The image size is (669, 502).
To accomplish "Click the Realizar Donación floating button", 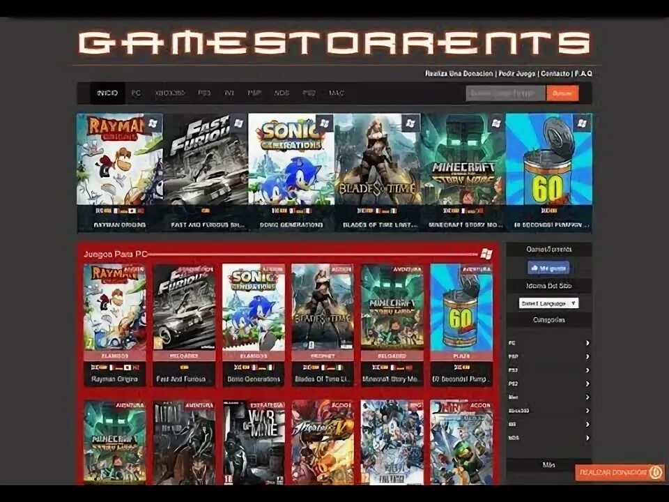I will click(x=620, y=473).
